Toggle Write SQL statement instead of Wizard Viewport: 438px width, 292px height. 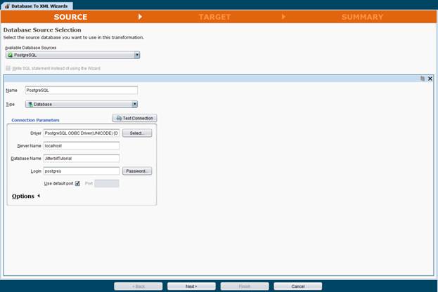pyautogui.click(x=8, y=68)
